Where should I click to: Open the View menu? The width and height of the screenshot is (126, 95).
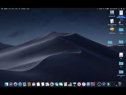[16, 9]
